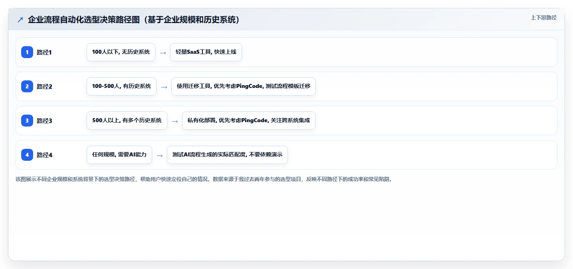The width and height of the screenshot is (573, 269).
Task: Click the chart title 企业流程自动化选型决策路径图
Action: [134, 19]
